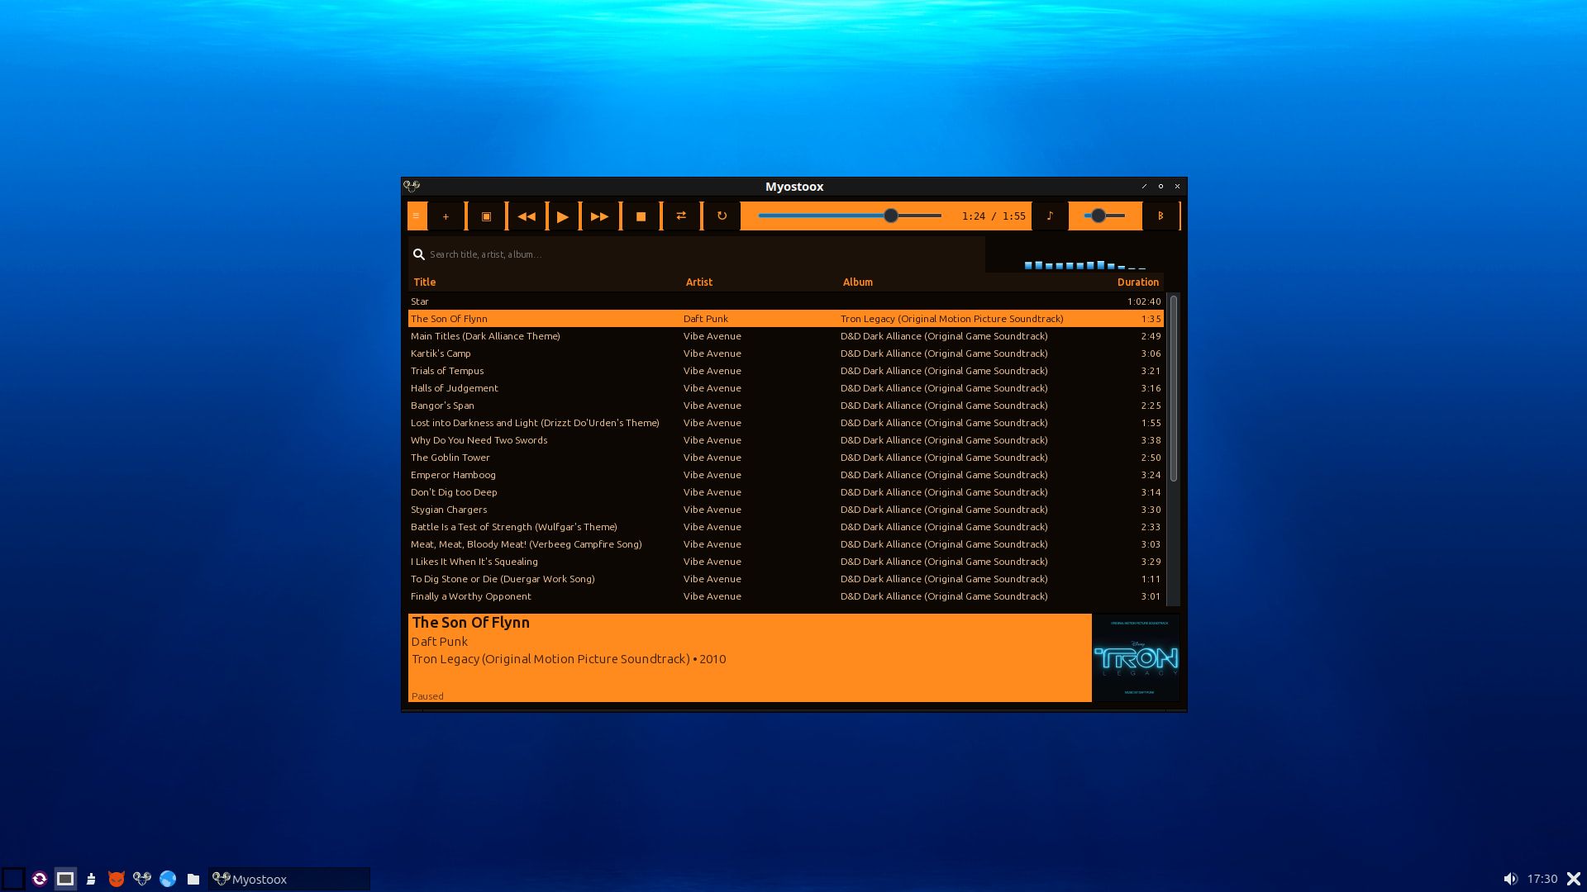The height and width of the screenshot is (892, 1587).
Task: Click the music note icon
Action: [1050, 216]
